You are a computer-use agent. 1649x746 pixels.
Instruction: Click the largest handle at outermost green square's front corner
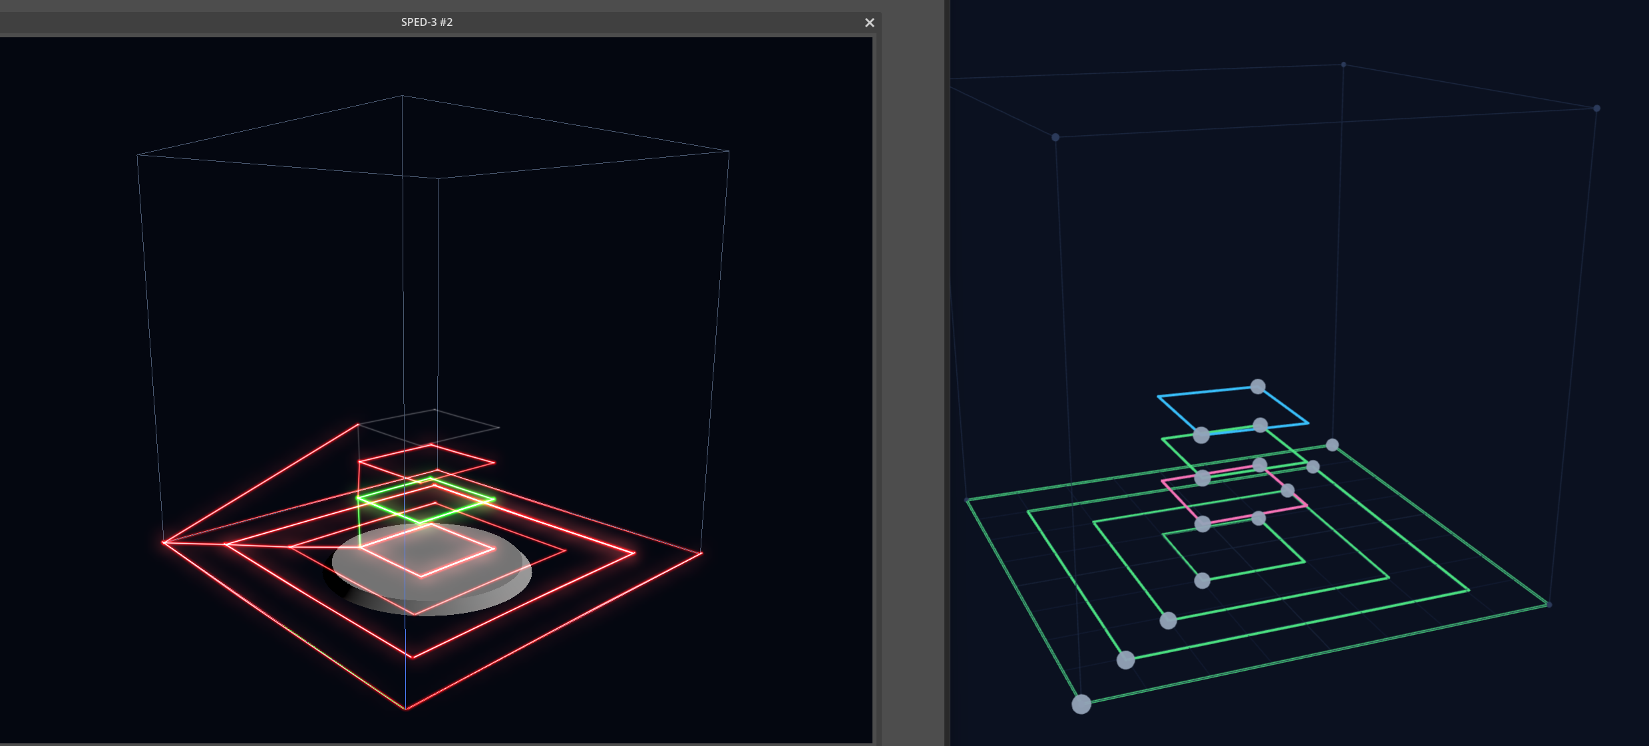point(1081,704)
